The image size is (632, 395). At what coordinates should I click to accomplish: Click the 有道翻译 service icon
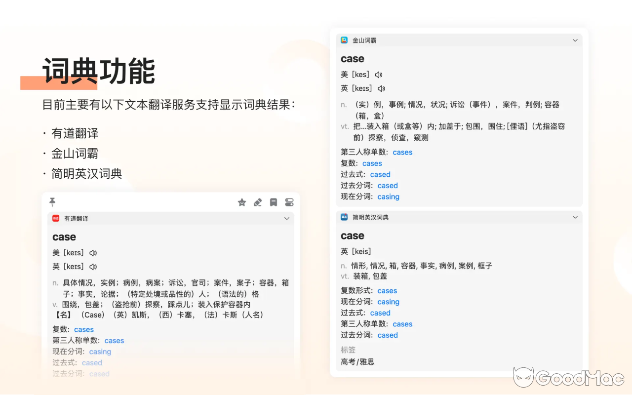pos(56,218)
